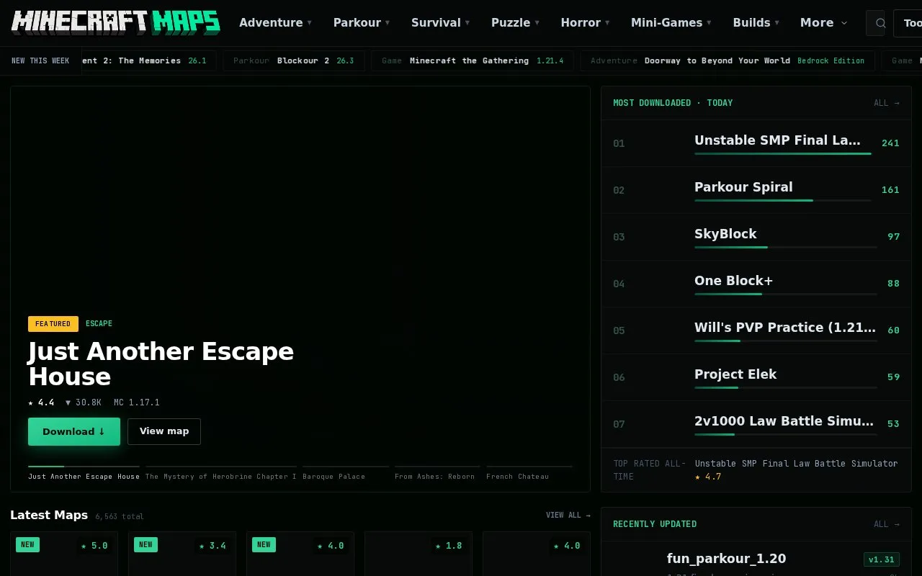Click the Latest Maps section heading
922x576 pixels.
(x=49, y=515)
